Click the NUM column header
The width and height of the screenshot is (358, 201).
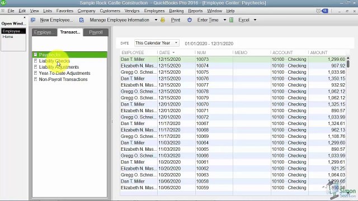(214, 52)
